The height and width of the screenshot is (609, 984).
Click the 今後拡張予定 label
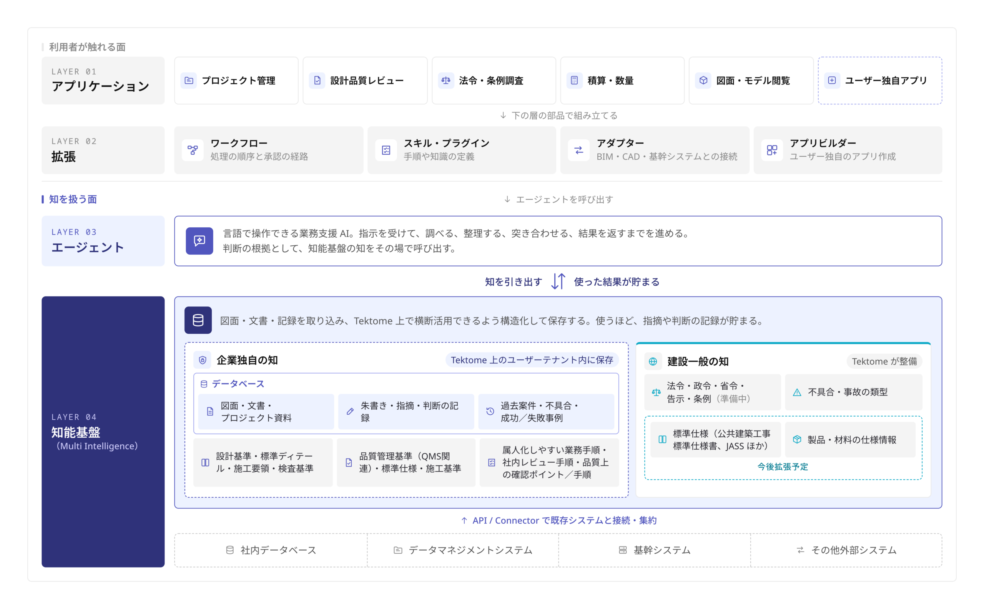tap(783, 467)
